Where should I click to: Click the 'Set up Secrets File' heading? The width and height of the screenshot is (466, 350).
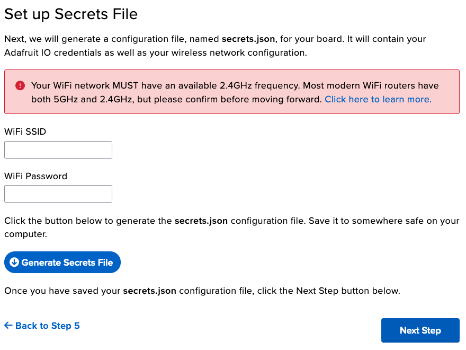(x=71, y=14)
